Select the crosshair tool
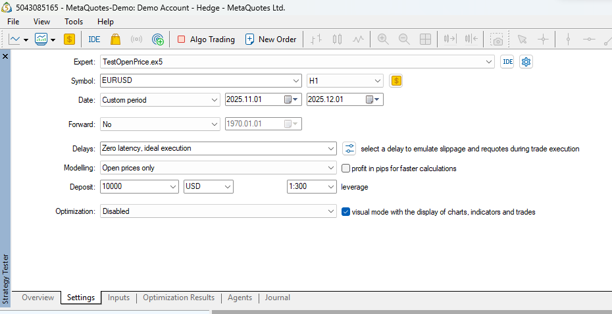This screenshot has height=314, width=612. (x=543, y=39)
